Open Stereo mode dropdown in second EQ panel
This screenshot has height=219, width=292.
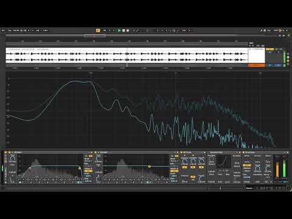point(174,161)
